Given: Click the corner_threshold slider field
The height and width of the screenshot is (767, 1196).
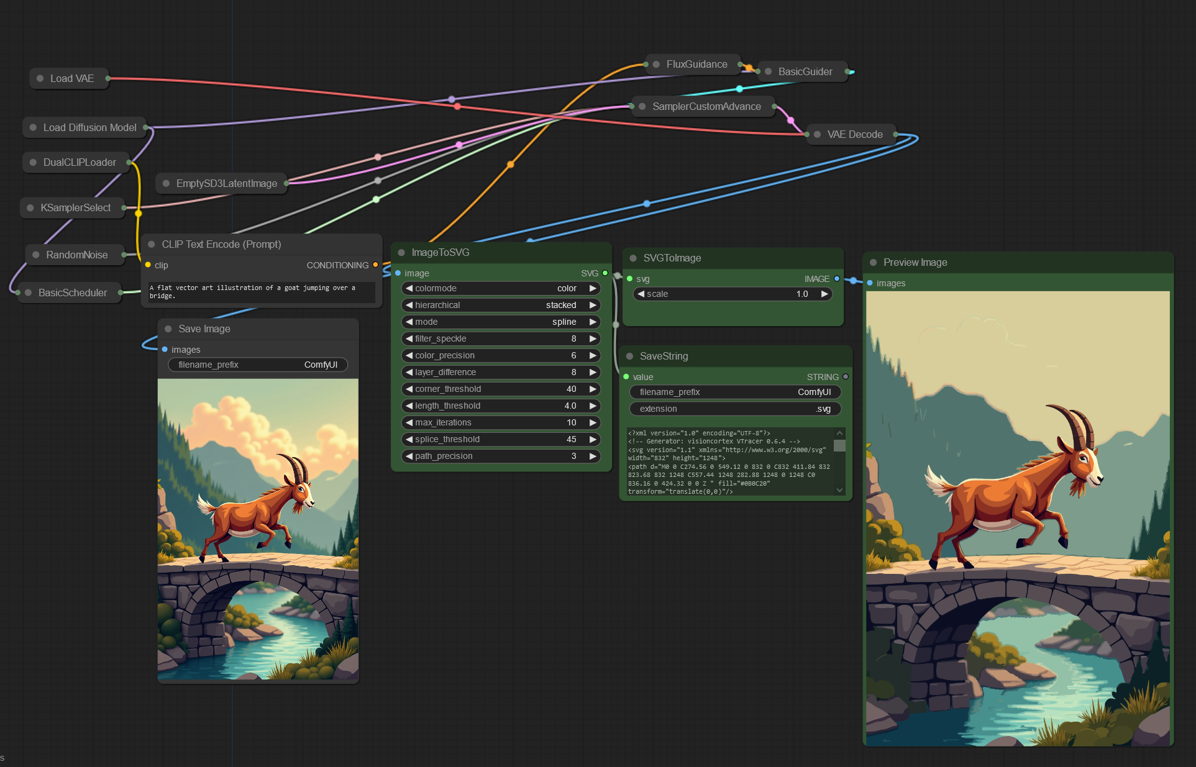Looking at the screenshot, I should (501, 389).
